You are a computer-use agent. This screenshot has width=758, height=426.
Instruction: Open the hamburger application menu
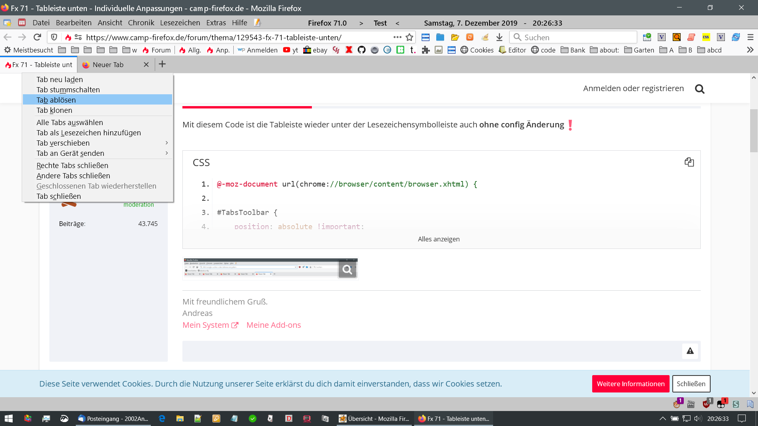[x=750, y=37]
